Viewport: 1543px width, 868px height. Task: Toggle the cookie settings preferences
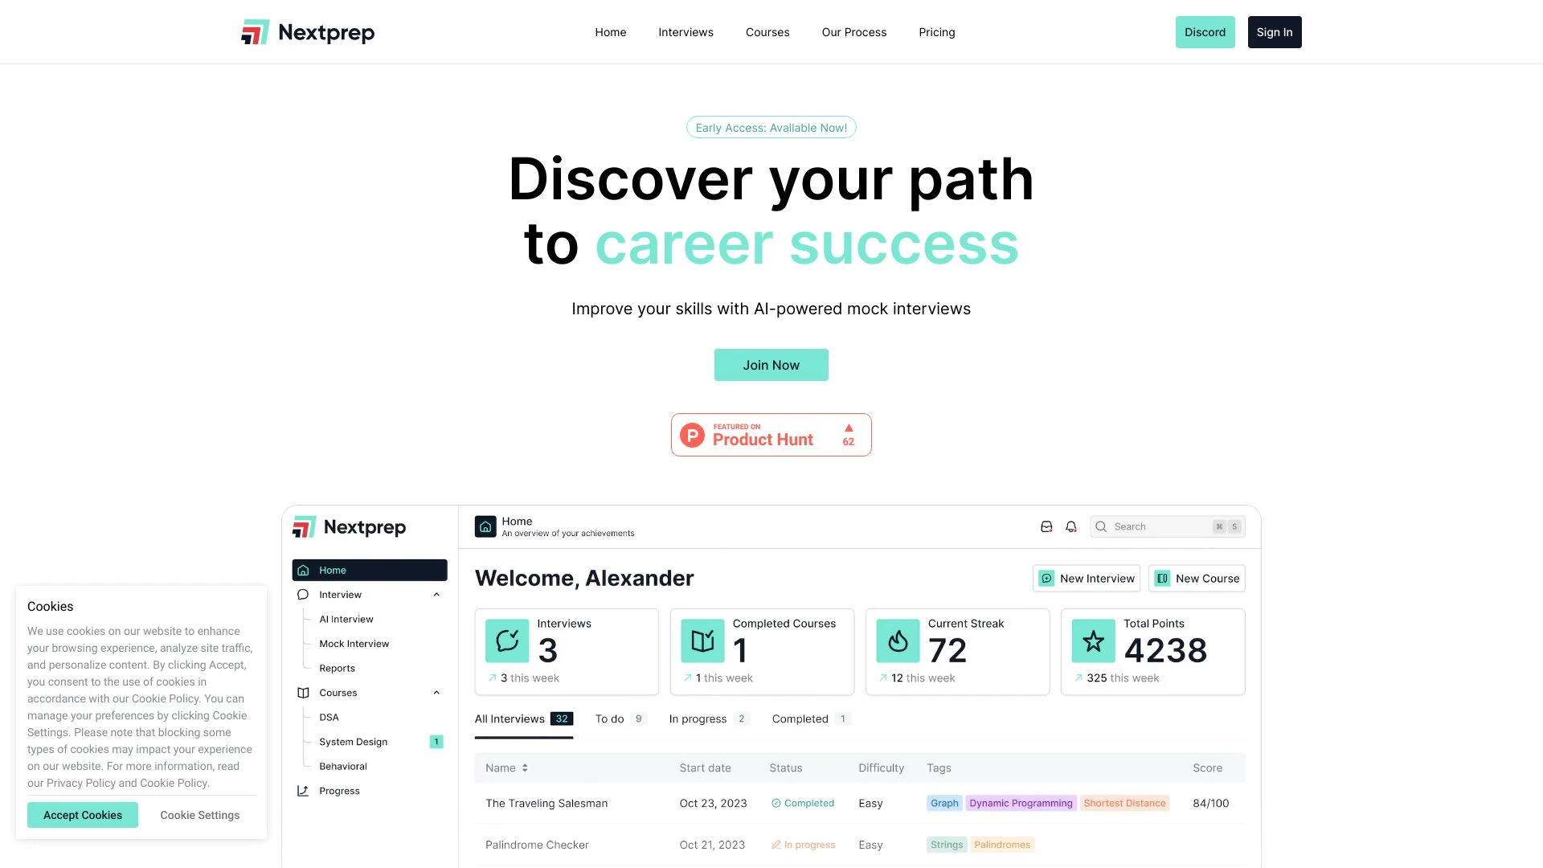(199, 815)
